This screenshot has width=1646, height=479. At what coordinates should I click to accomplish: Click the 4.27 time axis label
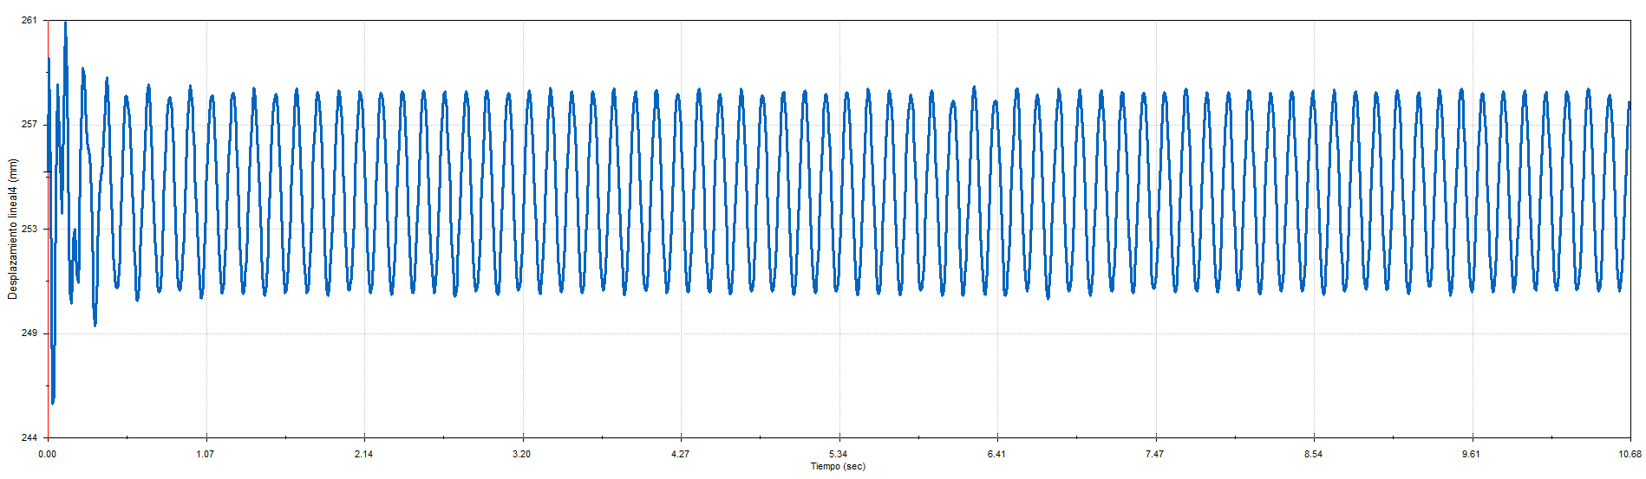click(x=681, y=454)
